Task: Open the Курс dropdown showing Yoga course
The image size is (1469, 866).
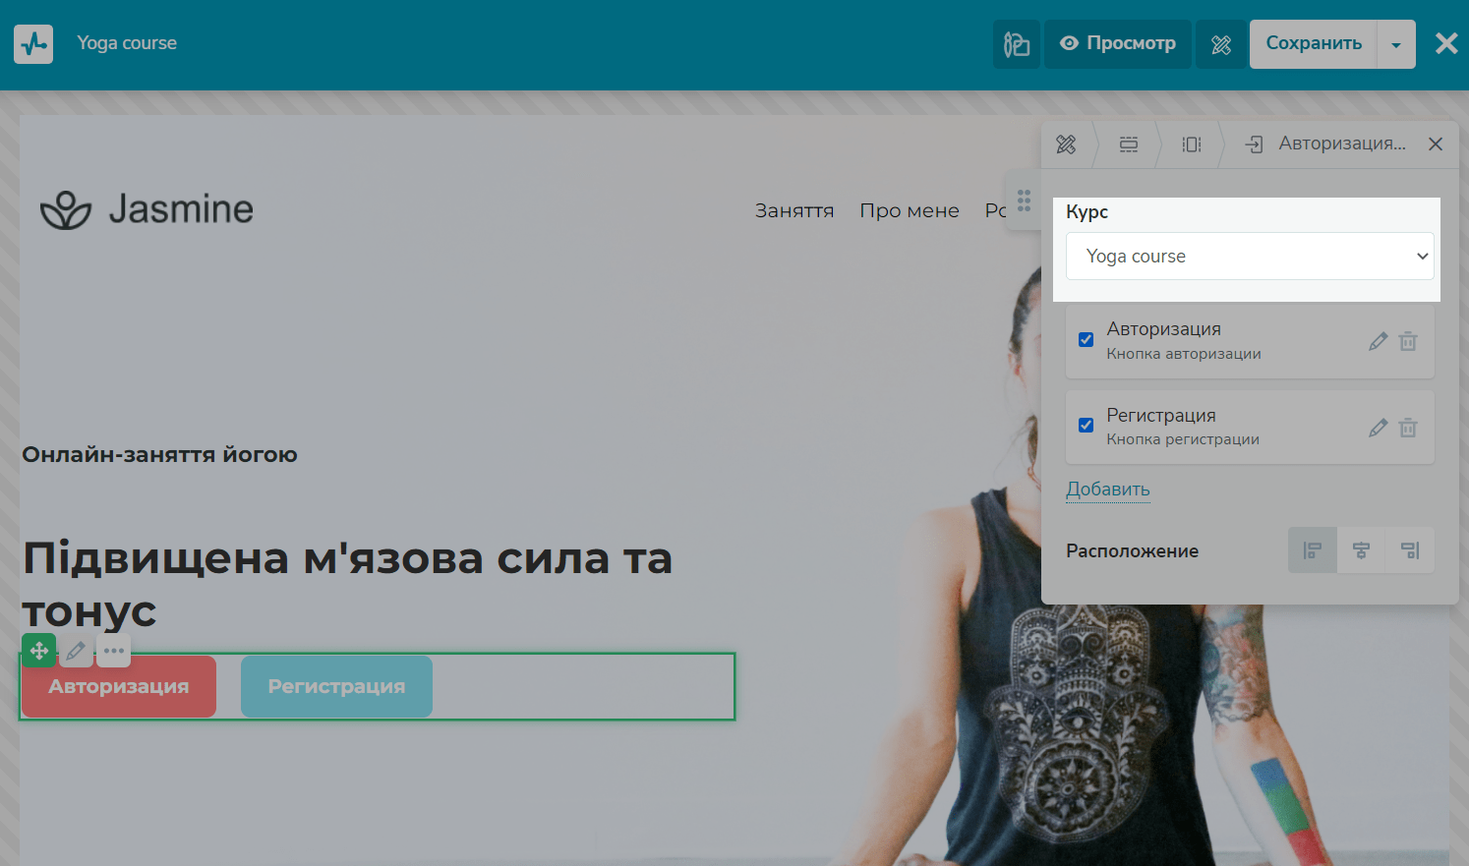Action: coord(1249,257)
